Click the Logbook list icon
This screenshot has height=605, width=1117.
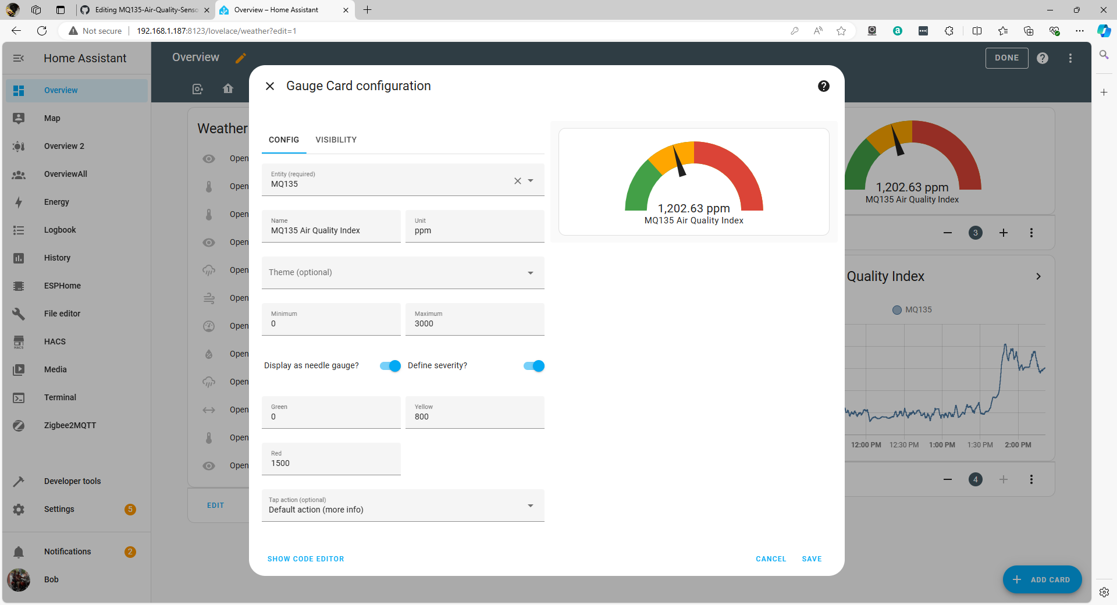tap(19, 230)
